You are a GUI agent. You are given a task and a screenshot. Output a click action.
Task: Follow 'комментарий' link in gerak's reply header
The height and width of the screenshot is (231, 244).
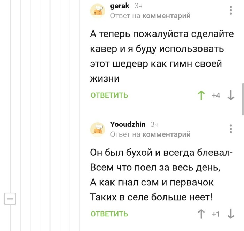[167, 16]
